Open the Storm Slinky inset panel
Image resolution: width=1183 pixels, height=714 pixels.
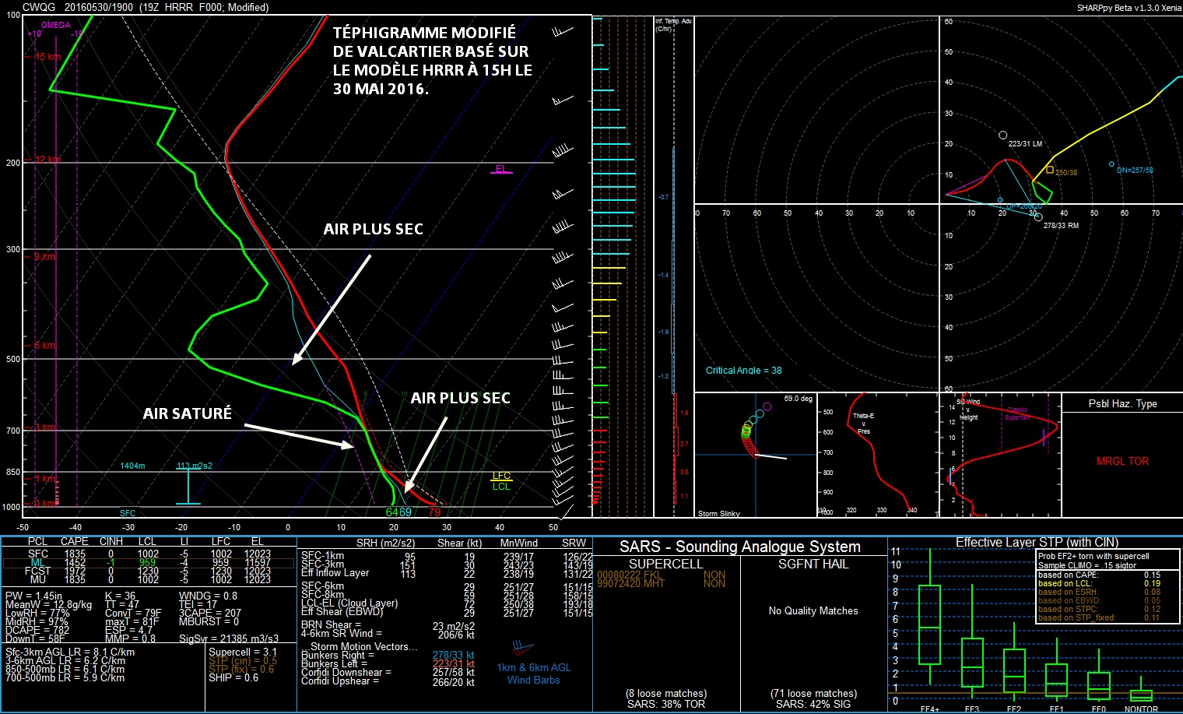pyautogui.click(x=754, y=455)
